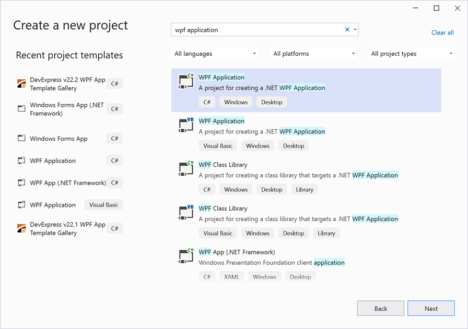Click the XAML tag under WPF App (.NET Framework)
The width and height of the screenshot is (468, 329).
click(x=231, y=277)
